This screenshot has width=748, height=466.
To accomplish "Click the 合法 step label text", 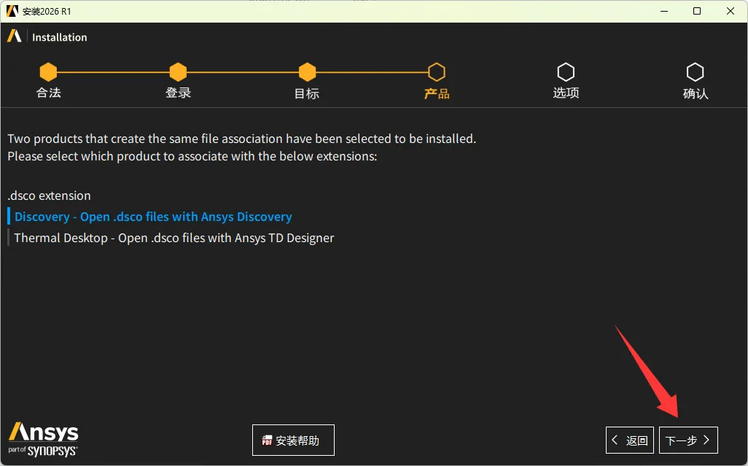I will tap(49, 93).
